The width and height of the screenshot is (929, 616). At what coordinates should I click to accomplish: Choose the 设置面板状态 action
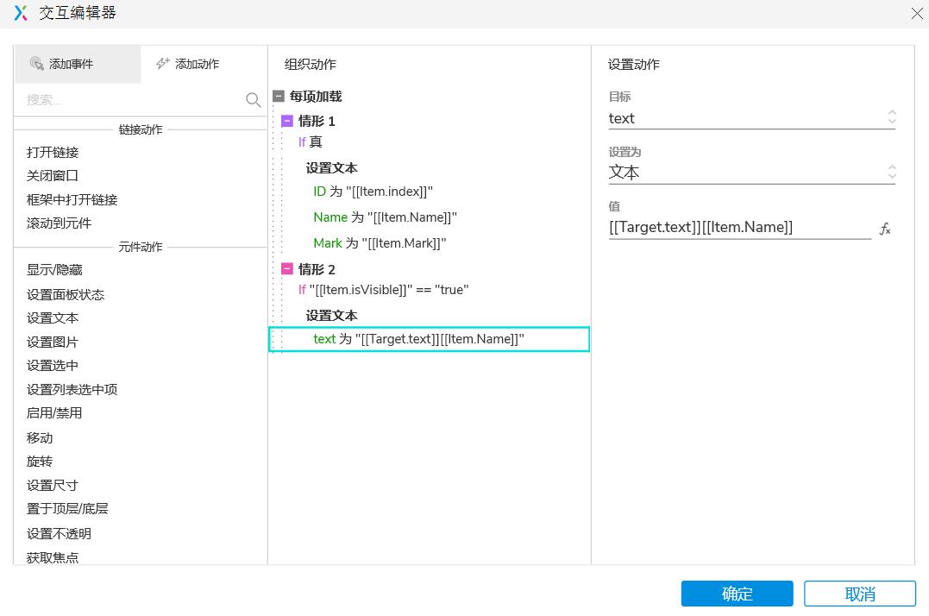66,294
